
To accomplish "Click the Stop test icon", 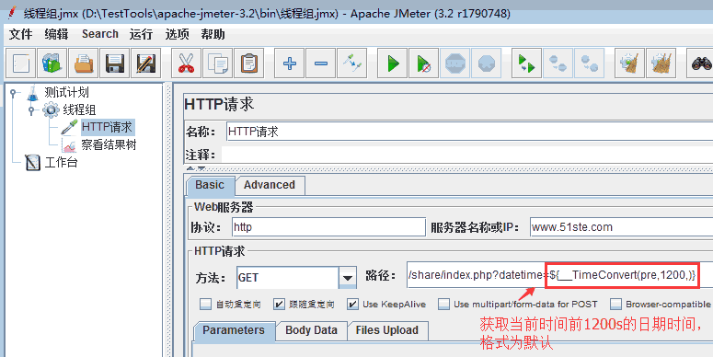I will click(455, 63).
